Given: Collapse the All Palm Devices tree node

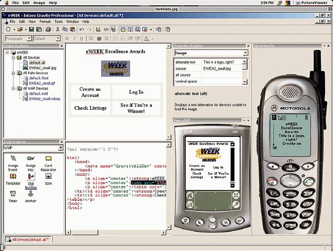Looking at the screenshot, I should coord(13,73).
